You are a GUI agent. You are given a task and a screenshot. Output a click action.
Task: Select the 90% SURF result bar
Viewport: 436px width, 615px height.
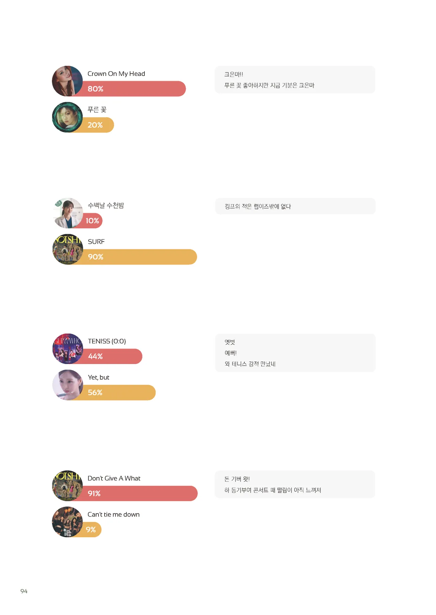[x=143, y=257]
